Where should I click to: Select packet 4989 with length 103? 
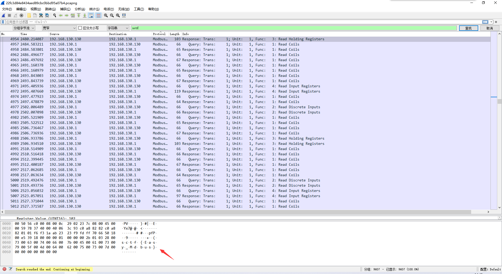tap(245, 144)
